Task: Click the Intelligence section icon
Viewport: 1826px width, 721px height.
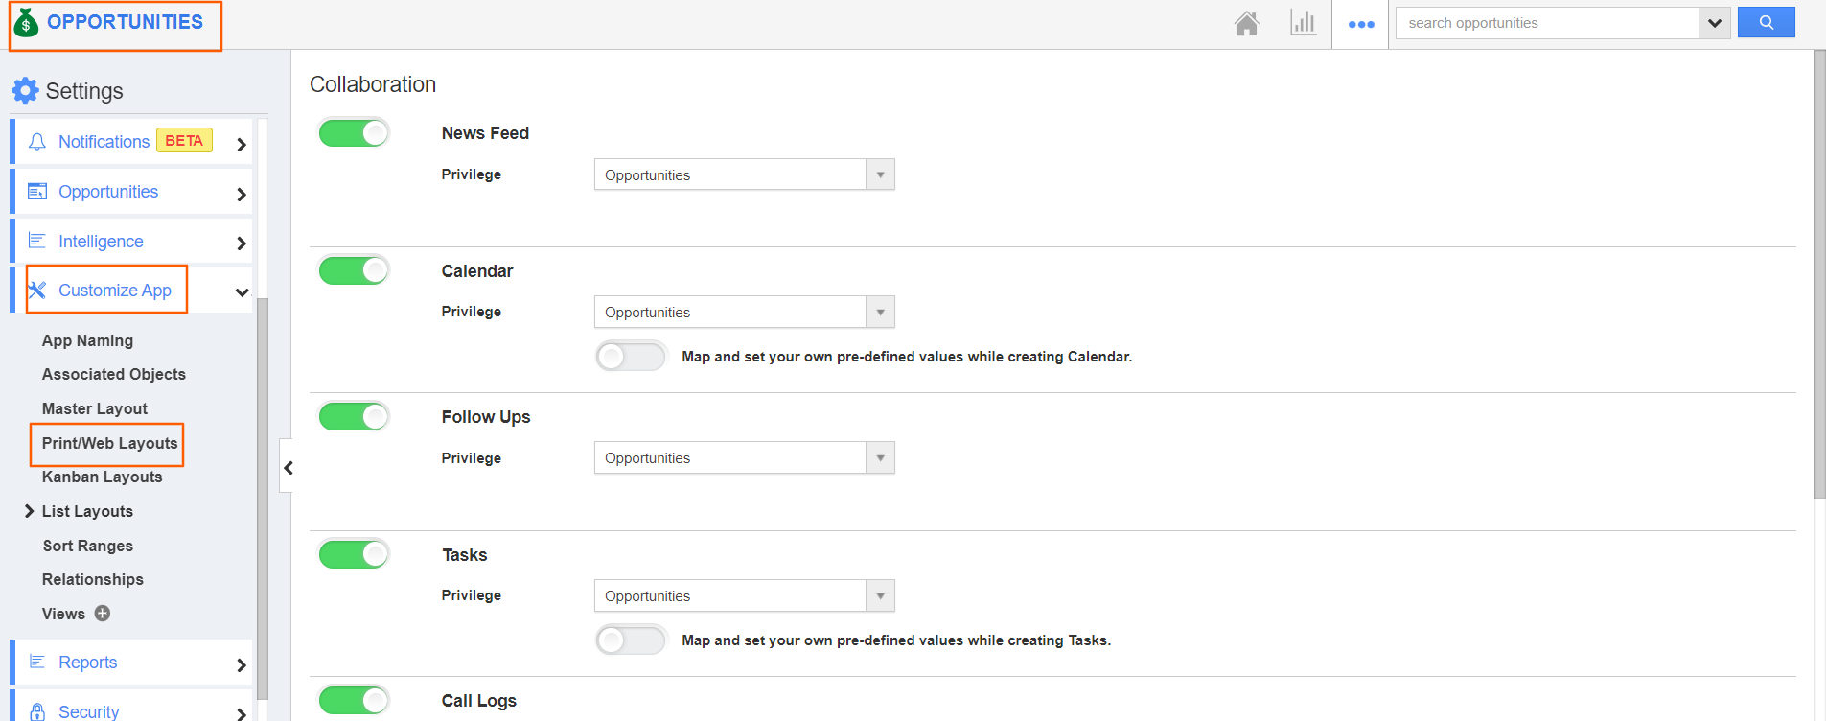Action: pos(37,241)
